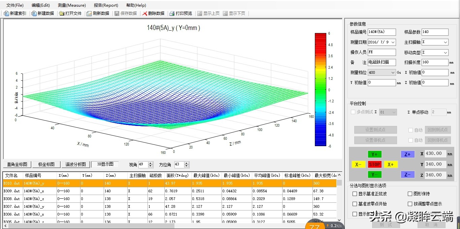Image resolution: width=460 pixels, height=229 pixels.
Task: Click the green Y+ movement button
Action: tap(375, 154)
